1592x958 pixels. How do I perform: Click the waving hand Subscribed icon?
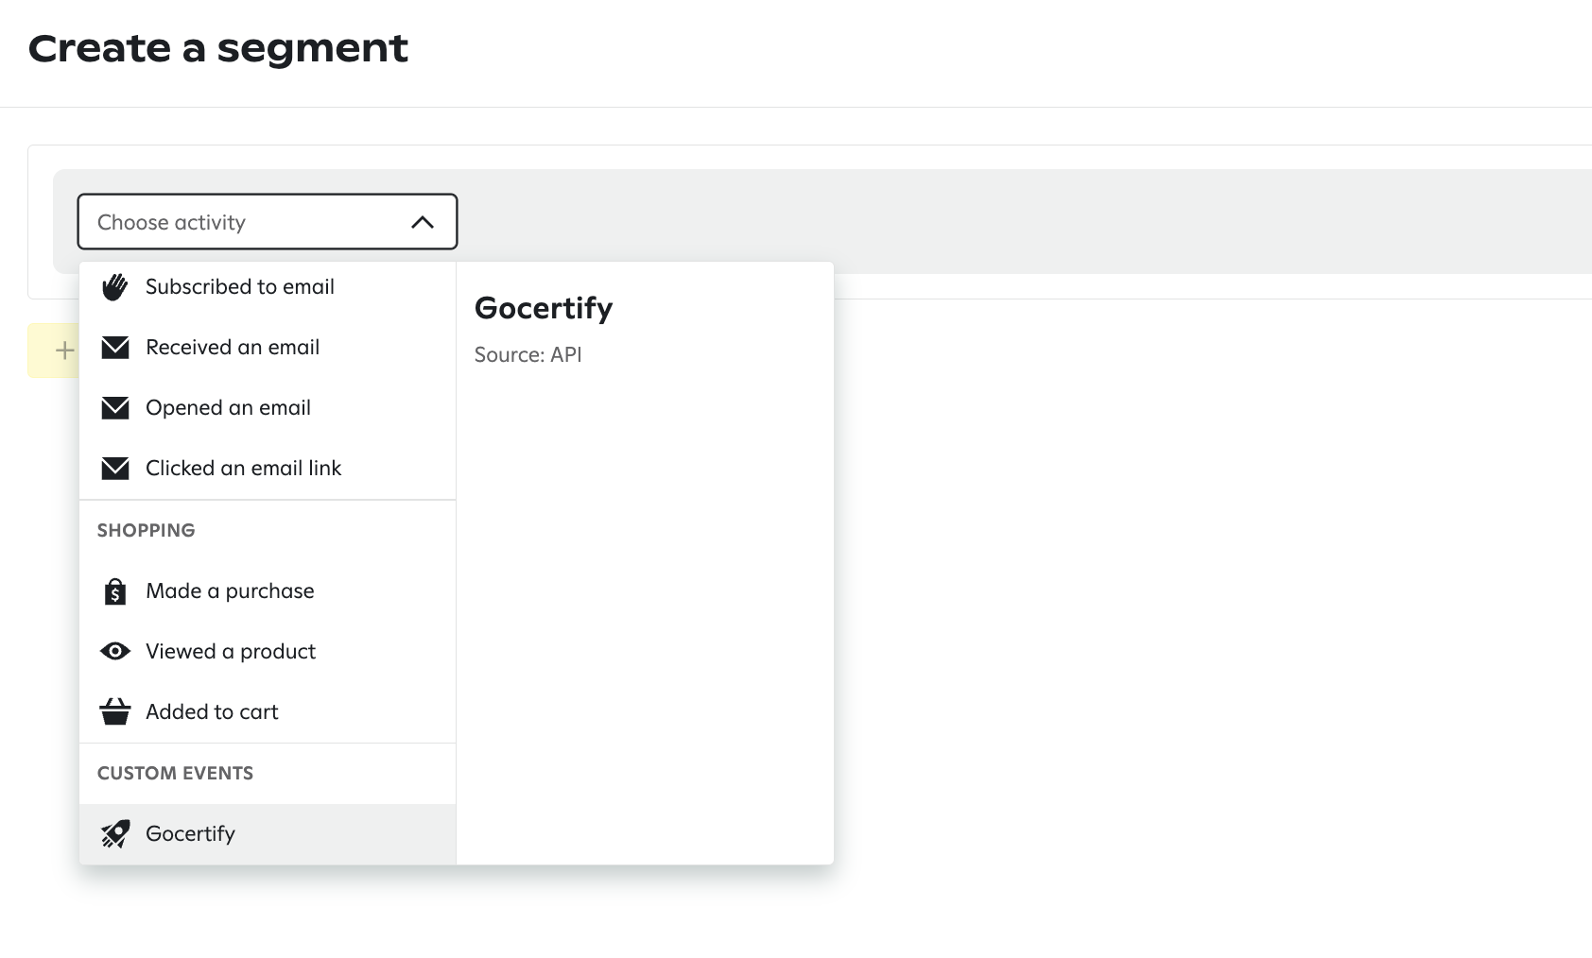tap(115, 287)
